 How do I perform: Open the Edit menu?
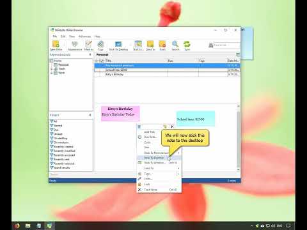tap(63, 36)
